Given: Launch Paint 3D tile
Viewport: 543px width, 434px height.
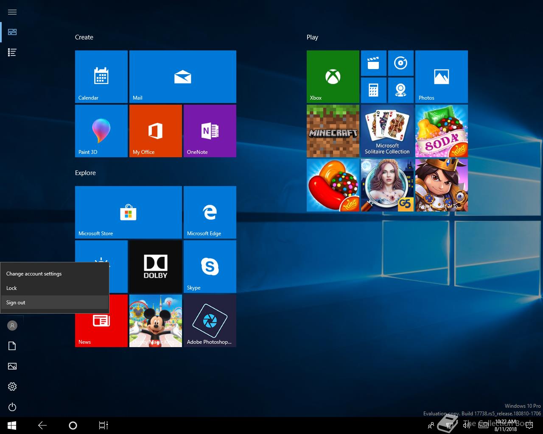Looking at the screenshot, I should click(x=101, y=131).
